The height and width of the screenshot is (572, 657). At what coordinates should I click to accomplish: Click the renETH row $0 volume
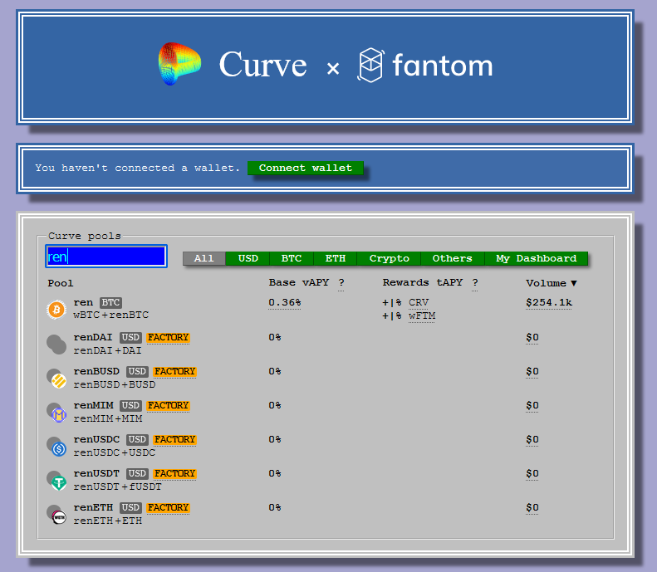tap(532, 507)
